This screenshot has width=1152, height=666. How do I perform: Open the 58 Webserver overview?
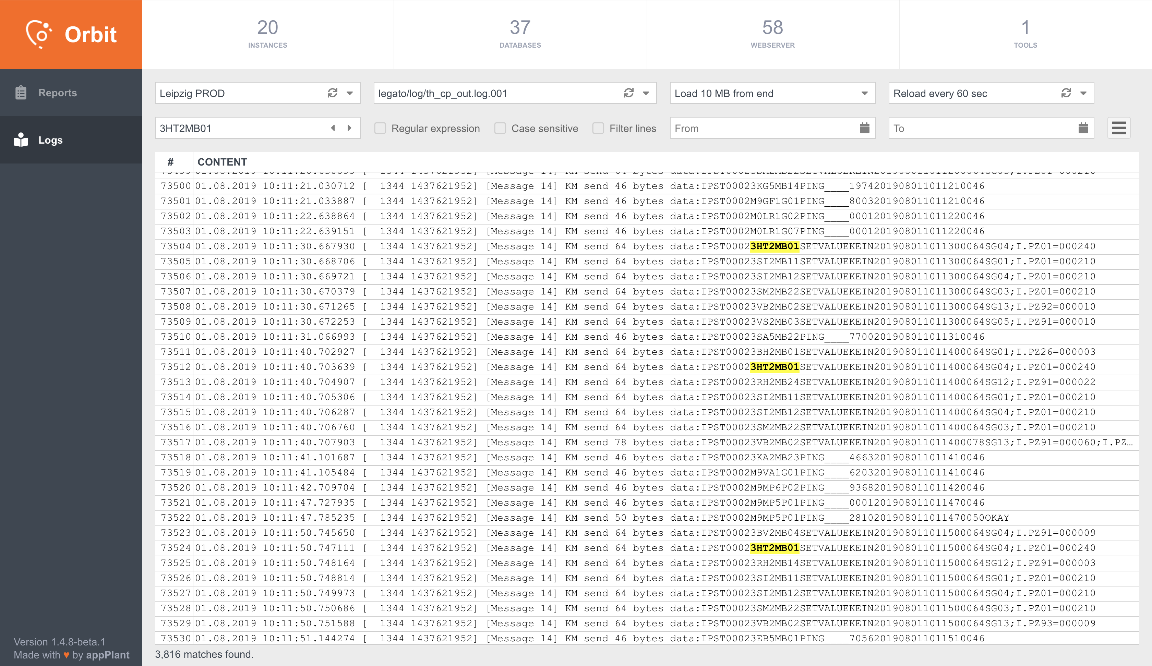[772, 34]
